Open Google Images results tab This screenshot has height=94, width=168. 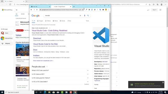coord(40,21)
